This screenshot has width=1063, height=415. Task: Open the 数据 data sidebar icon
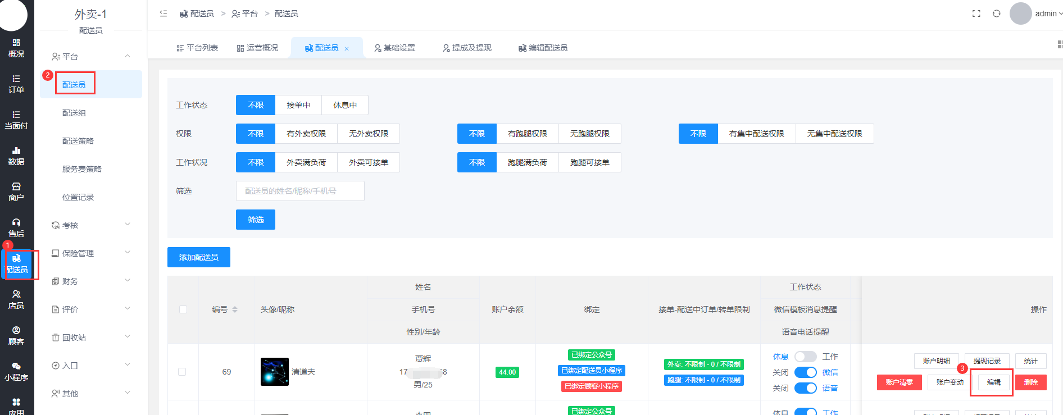point(16,156)
